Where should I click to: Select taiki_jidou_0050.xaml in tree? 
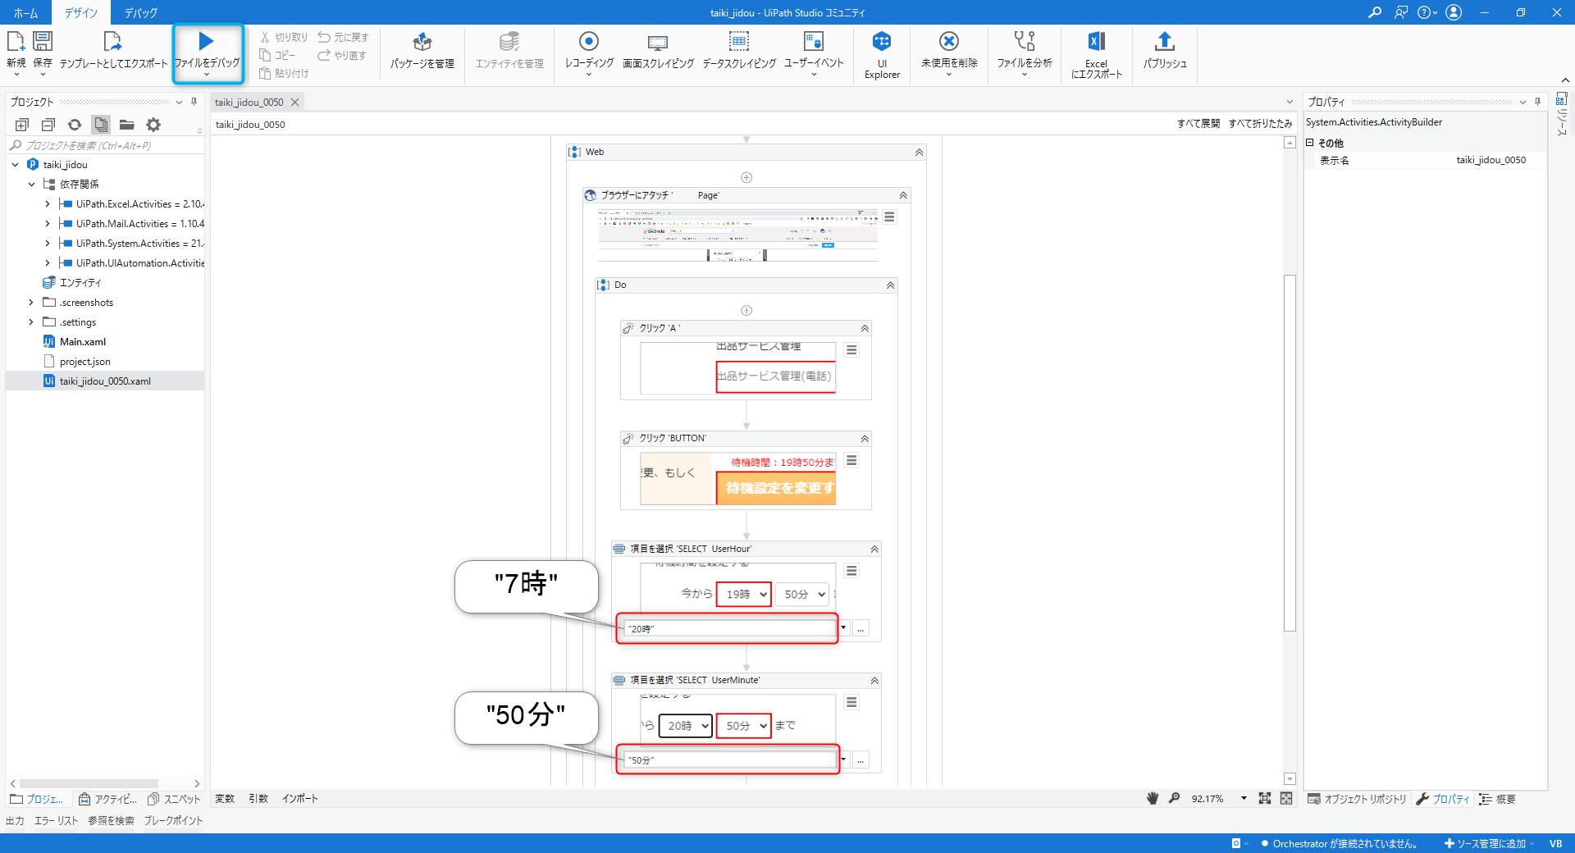[105, 381]
